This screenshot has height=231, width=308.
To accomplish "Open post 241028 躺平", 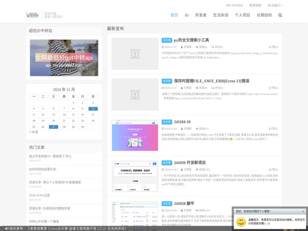I will [184, 204].
